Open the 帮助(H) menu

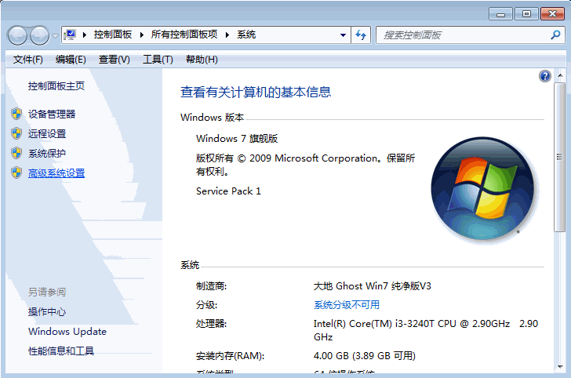pos(202,60)
